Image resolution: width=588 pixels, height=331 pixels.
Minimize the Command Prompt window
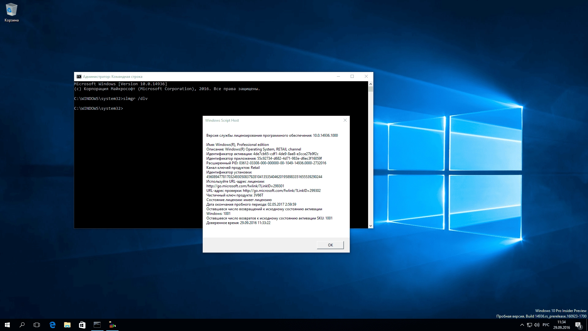point(338,77)
